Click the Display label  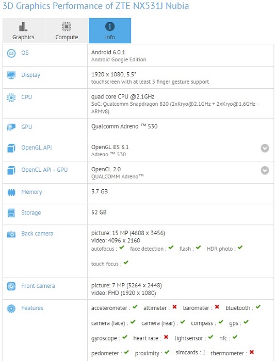point(30,75)
